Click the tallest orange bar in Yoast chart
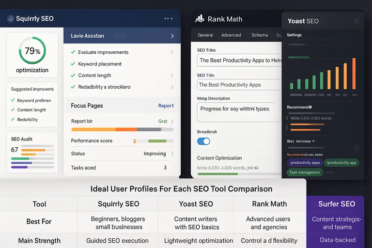This screenshot has width=372, height=248. pyautogui.click(x=354, y=74)
